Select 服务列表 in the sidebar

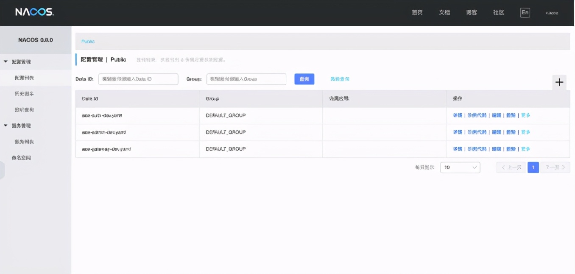(x=24, y=142)
